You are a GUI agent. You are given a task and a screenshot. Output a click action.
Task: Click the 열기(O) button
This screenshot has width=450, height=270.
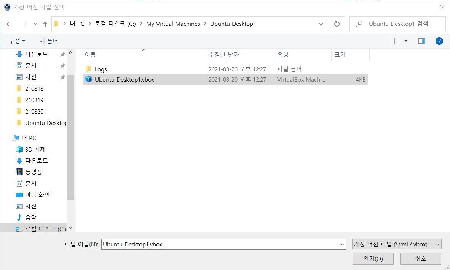373,259
